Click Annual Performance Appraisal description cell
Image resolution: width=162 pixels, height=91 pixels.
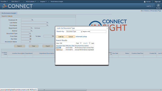(84, 50)
